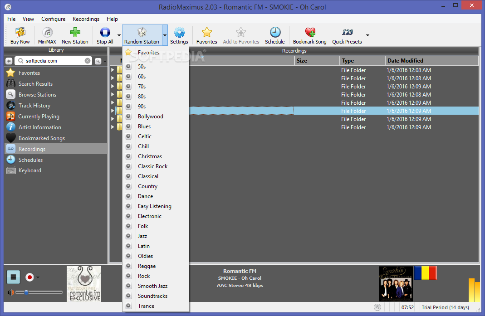Screen dimensions: 485x316
Task: Open the Random Station dropdown arrow
Action: (165, 35)
